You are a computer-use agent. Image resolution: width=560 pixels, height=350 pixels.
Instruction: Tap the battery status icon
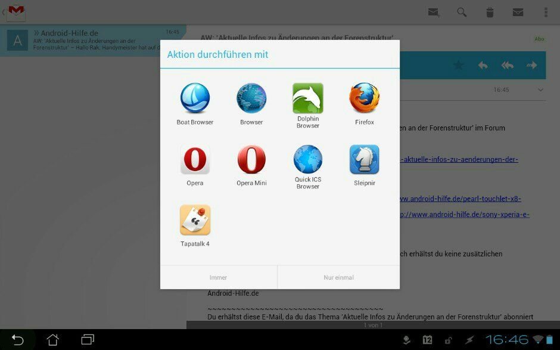549,339
